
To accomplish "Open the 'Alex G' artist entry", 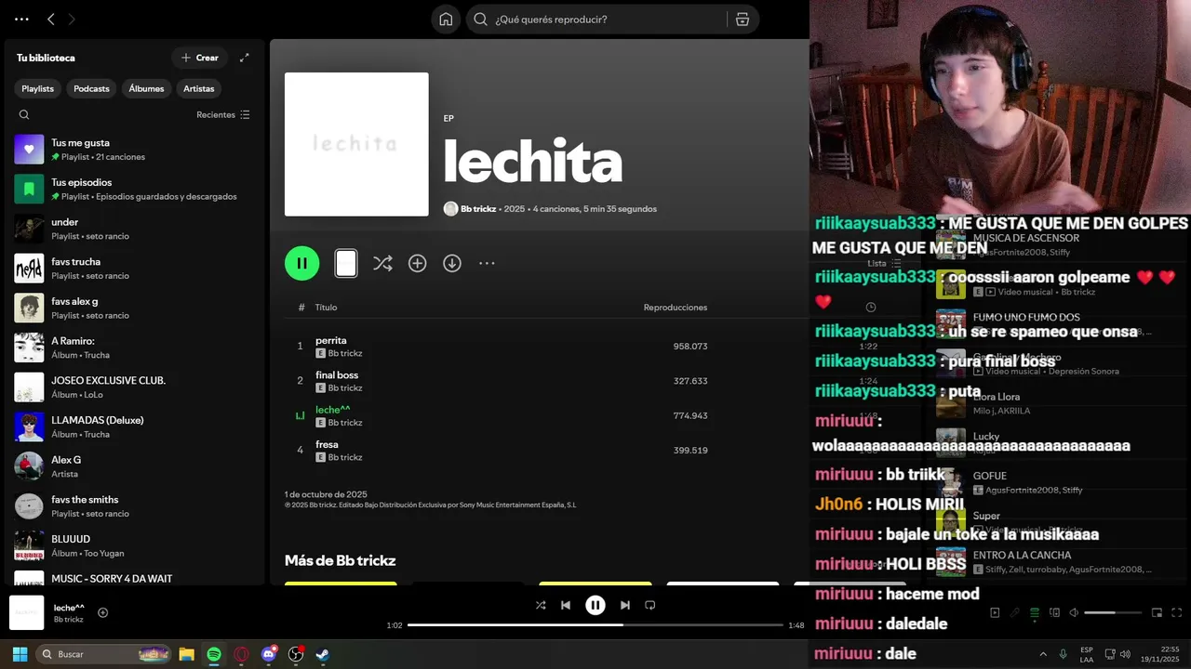I will (x=135, y=466).
